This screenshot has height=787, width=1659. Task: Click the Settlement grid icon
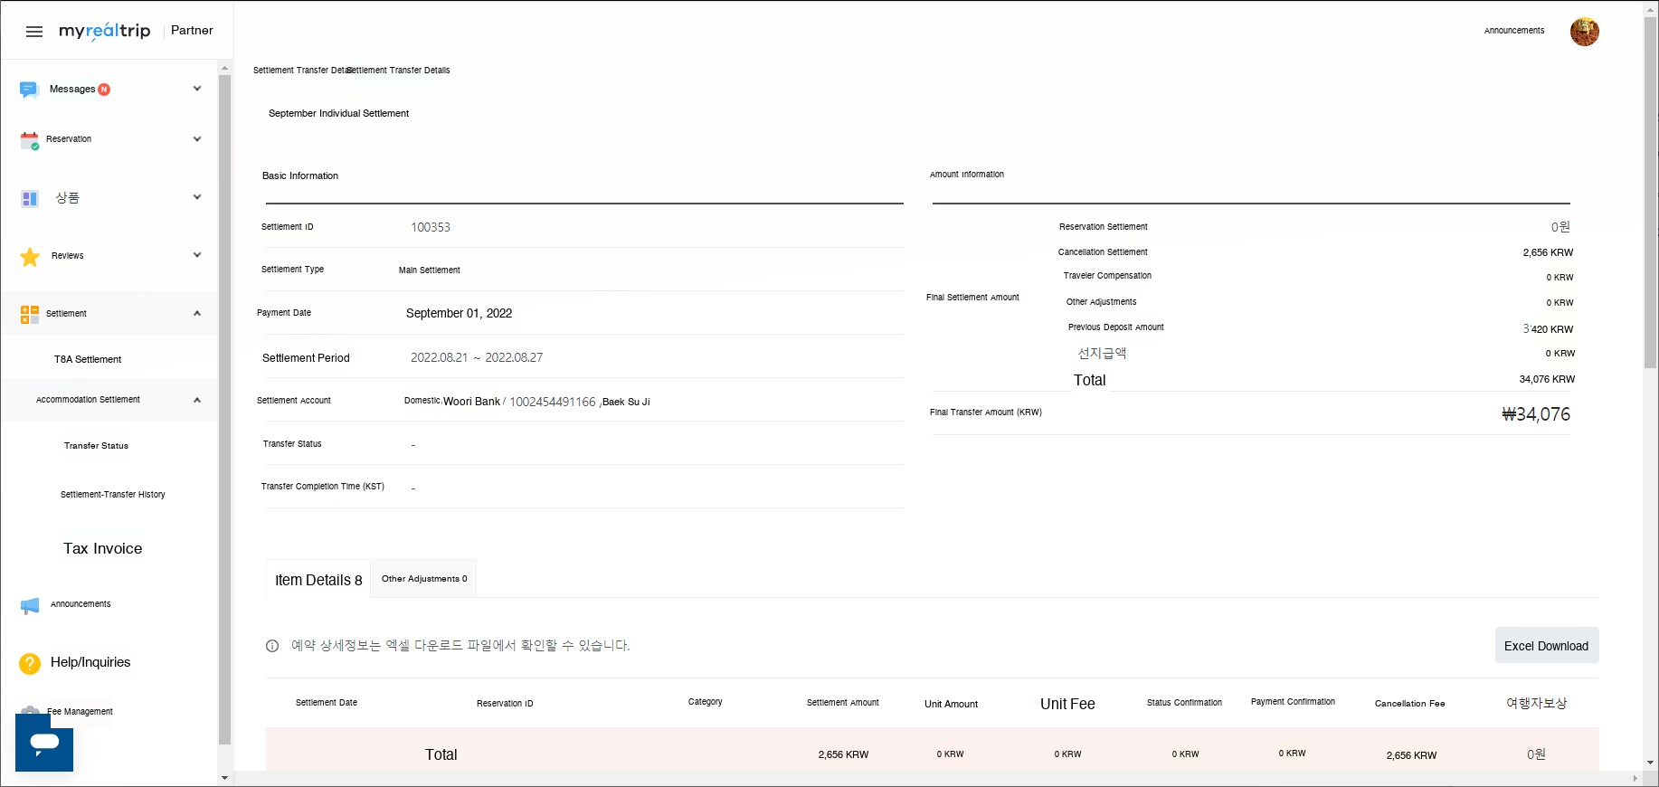(x=30, y=314)
